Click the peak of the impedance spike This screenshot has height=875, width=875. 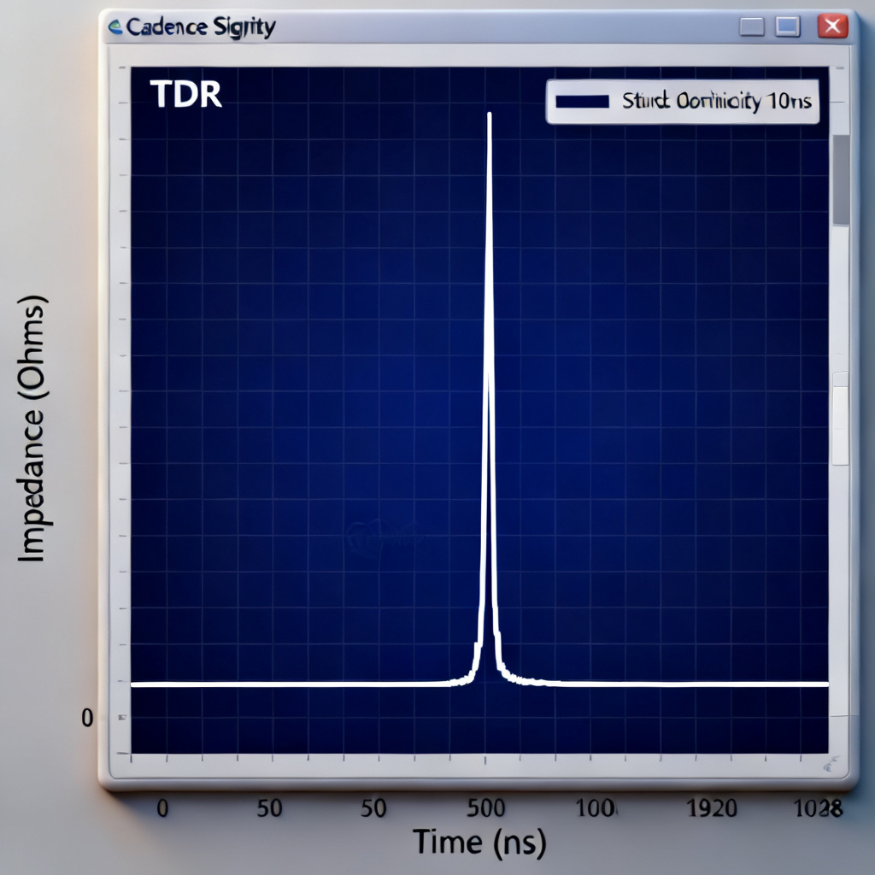click(490, 115)
